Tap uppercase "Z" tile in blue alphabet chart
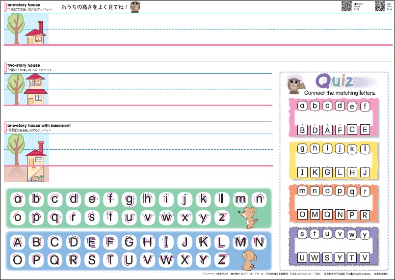395x280 pixels. [223, 259]
